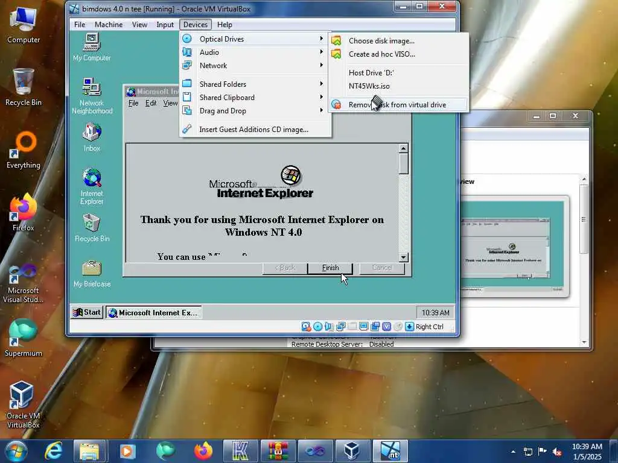
Task: Click the hard disk activity status icon
Action: coord(306,326)
